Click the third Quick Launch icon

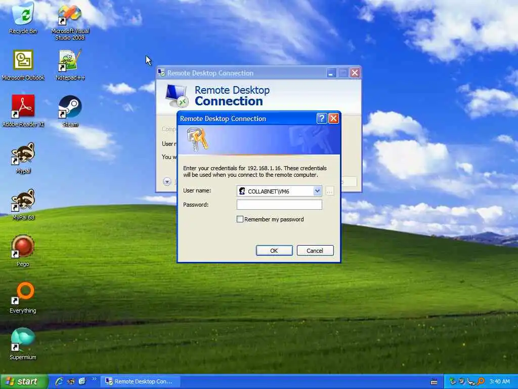[82, 381]
